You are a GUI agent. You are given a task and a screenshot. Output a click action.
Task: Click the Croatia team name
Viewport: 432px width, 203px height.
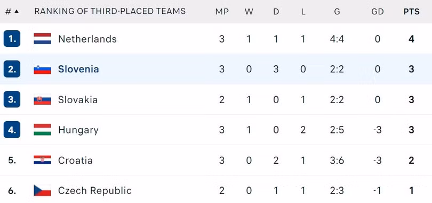click(75, 160)
